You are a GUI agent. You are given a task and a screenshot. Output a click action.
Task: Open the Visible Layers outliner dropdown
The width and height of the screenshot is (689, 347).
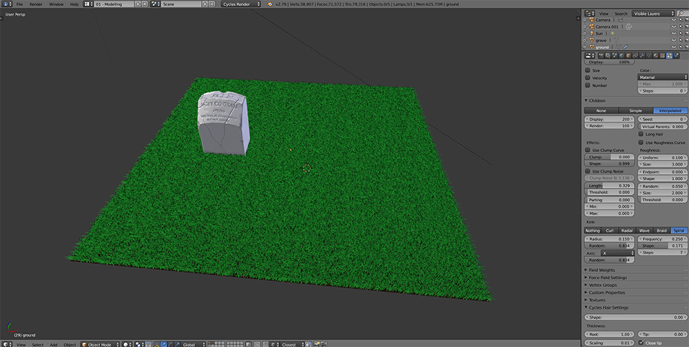click(x=653, y=14)
